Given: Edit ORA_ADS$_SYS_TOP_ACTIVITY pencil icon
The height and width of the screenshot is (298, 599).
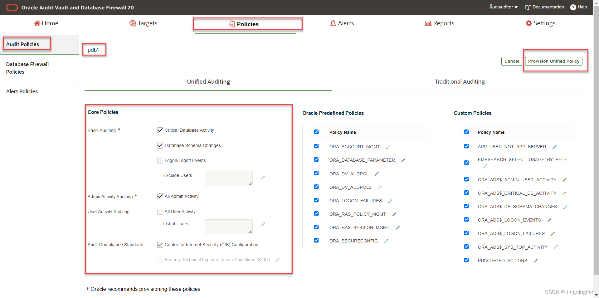Looking at the screenshot, I should pyautogui.click(x=556, y=247).
